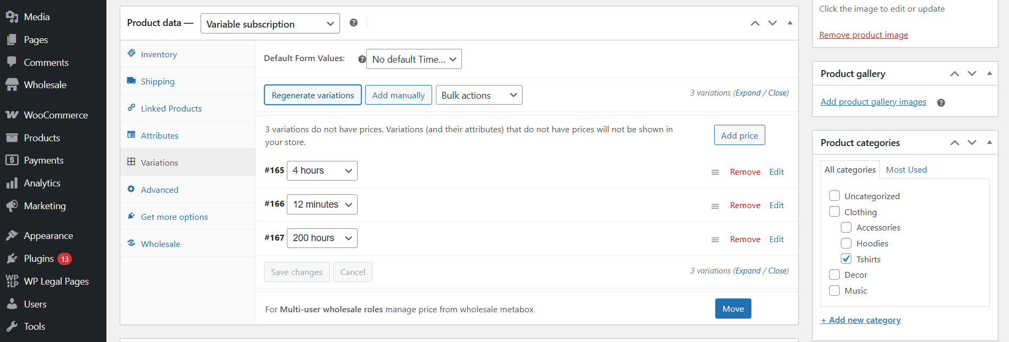Click the Pages sidebar icon
Viewport: 1009px width, 342px height.
tap(12, 40)
